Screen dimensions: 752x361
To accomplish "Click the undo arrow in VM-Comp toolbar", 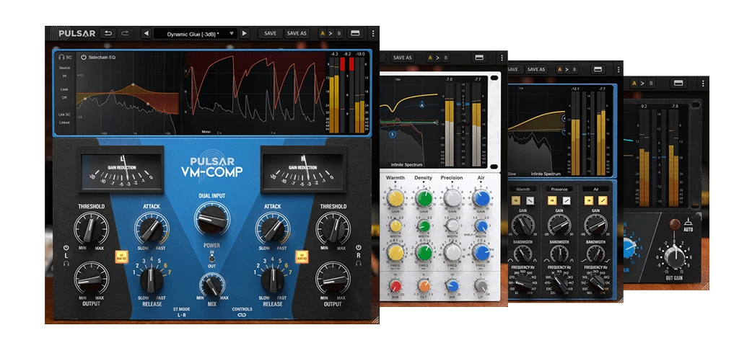I will pos(108,33).
